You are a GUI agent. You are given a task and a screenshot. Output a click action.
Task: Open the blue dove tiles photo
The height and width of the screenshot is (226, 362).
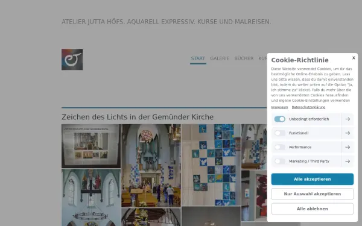click(x=211, y=165)
